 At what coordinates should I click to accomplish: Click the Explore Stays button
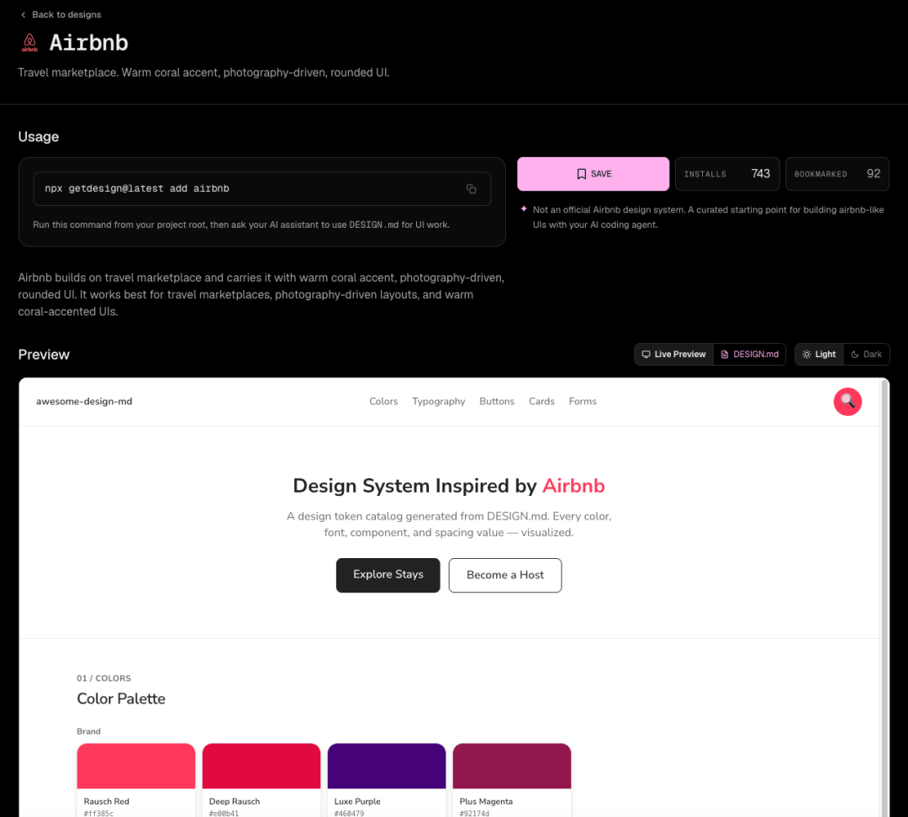[x=388, y=575]
